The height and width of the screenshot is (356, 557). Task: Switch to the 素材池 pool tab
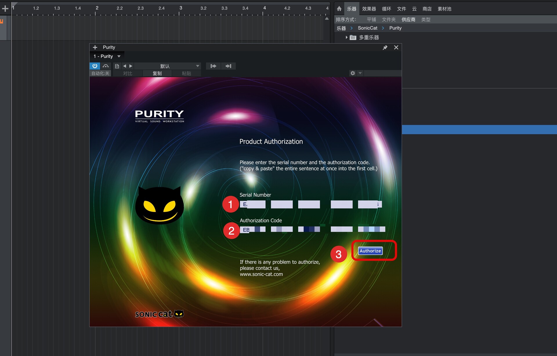444,9
